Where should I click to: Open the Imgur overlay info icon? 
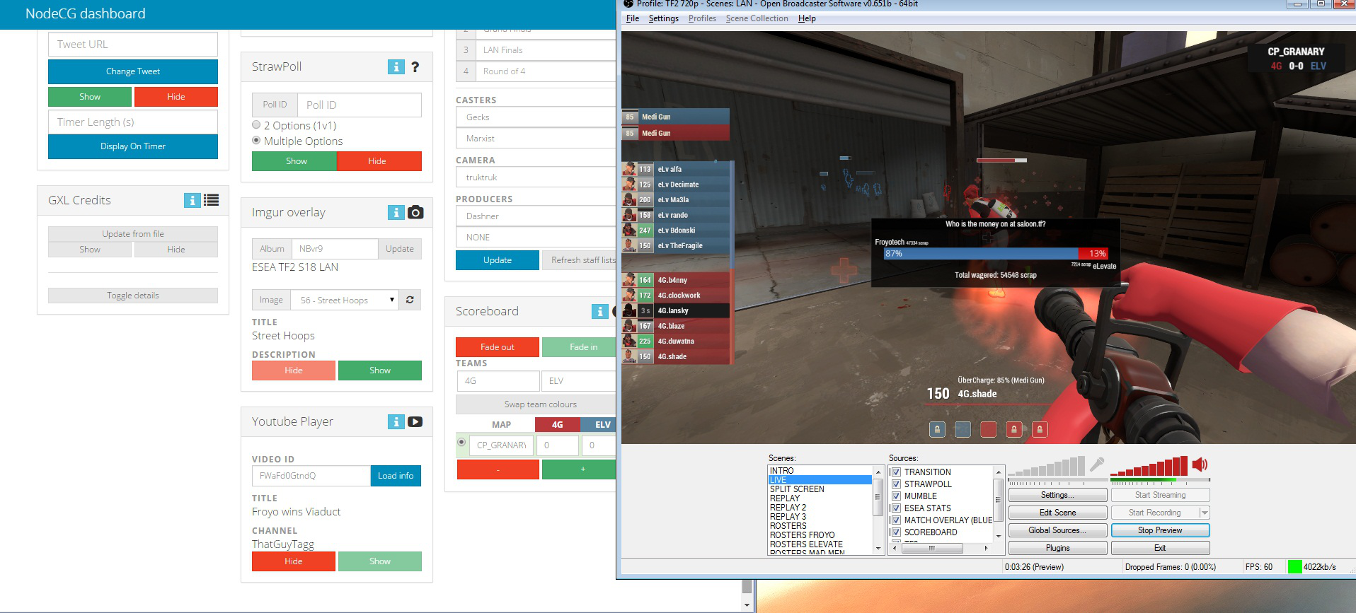(x=396, y=212)
